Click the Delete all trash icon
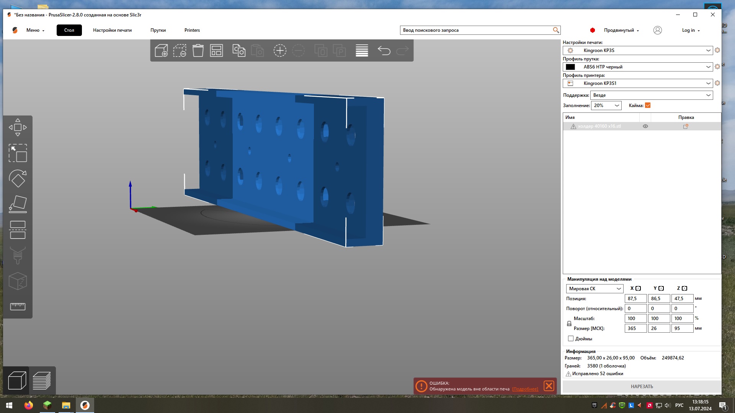 pyautogui.click(x=198, y=50)
